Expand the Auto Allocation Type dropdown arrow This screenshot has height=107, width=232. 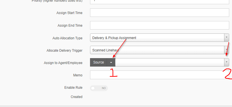(227, 38)
